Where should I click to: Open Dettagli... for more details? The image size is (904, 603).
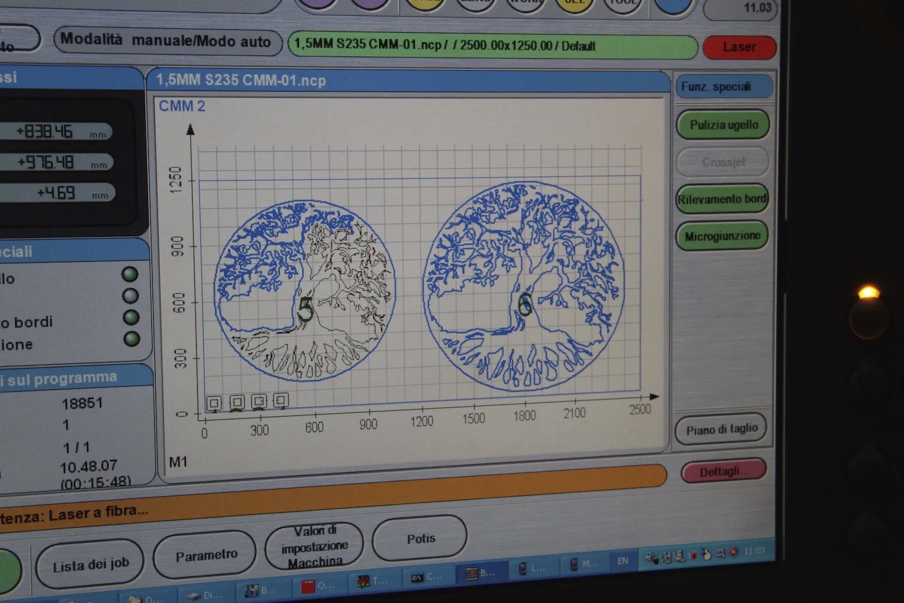point(723,471)
